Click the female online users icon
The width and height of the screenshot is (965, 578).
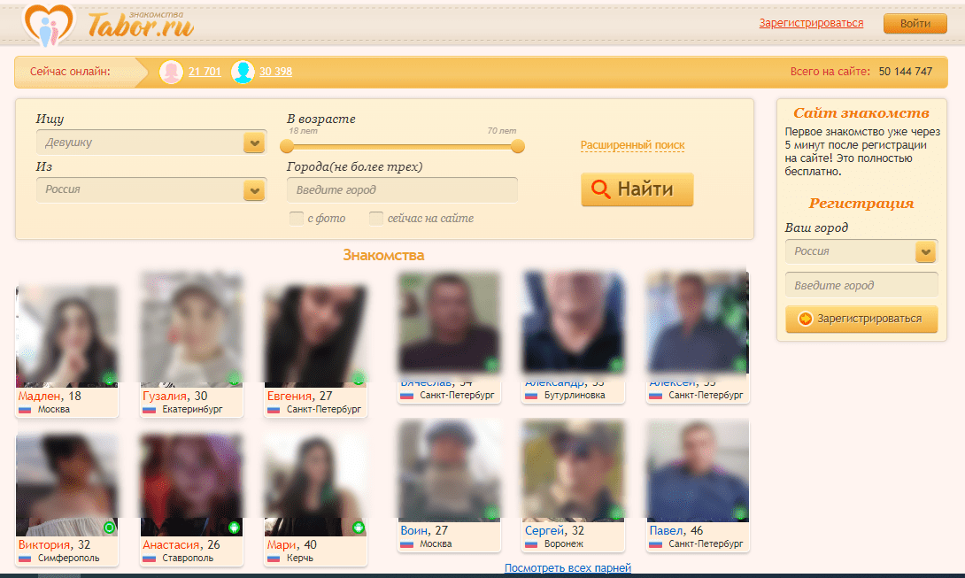171,72
